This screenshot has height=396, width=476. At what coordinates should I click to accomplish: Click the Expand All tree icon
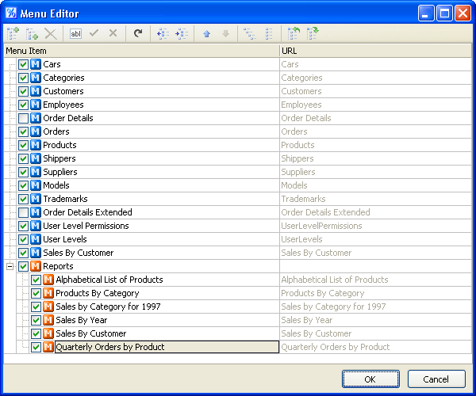(x=250, y=33)
